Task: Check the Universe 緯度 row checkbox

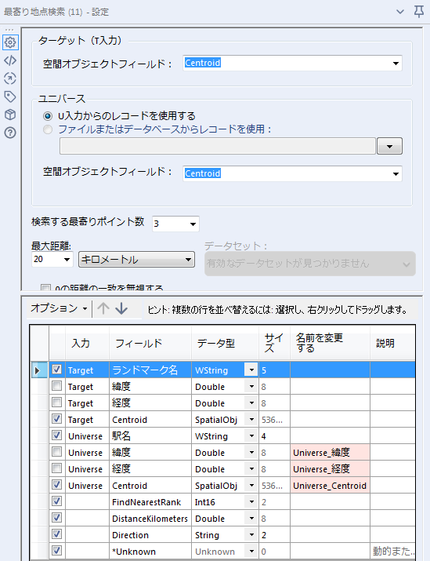Action: coord(57,451)
